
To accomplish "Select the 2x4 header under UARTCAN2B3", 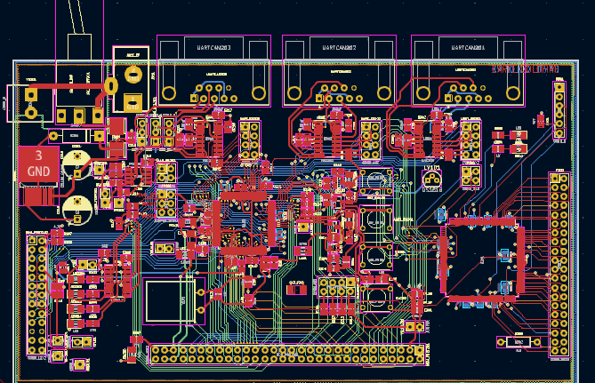I will coord(250,140).
